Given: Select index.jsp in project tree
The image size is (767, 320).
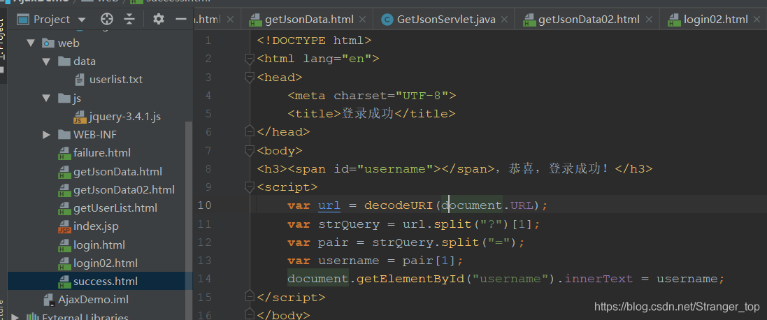Looking at the screenshot, I should pos(96,226).
